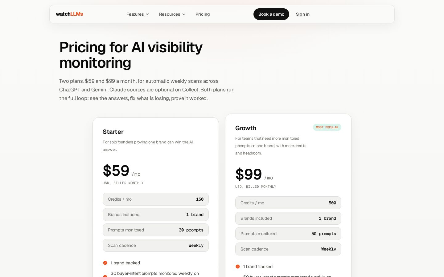The width and height of the screenshot is (444, 277).
Task: Click Starter's check icon next to 30 buyer-intent prompts
Action: click(x=105, y=276)
